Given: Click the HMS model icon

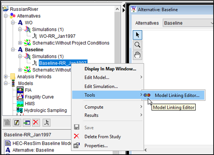Looking at the screenshot, I should (20, 104).
